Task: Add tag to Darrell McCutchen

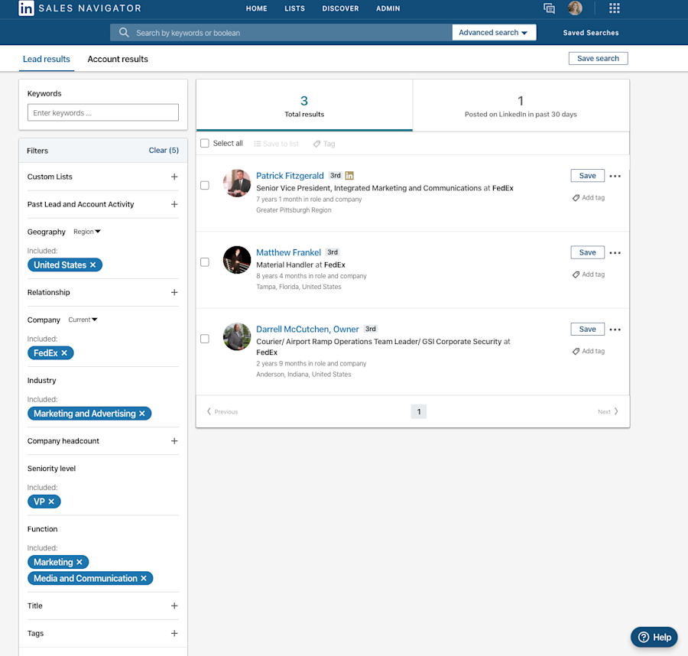Action: coord(589,351)
